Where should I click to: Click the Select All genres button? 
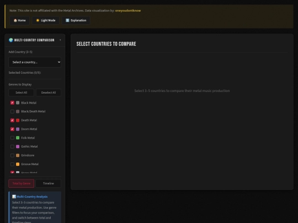click(x=22, y=93)
